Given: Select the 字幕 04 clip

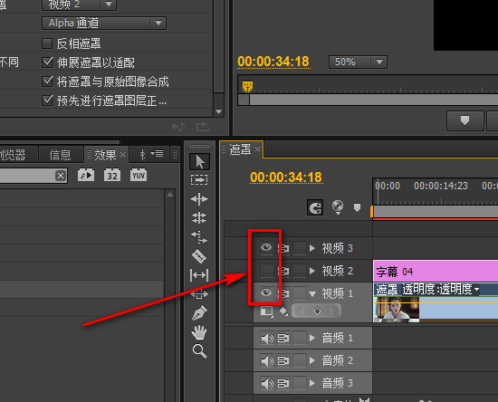Looking at the screenshot, I should pyautogui.click(x=436, y=272).
